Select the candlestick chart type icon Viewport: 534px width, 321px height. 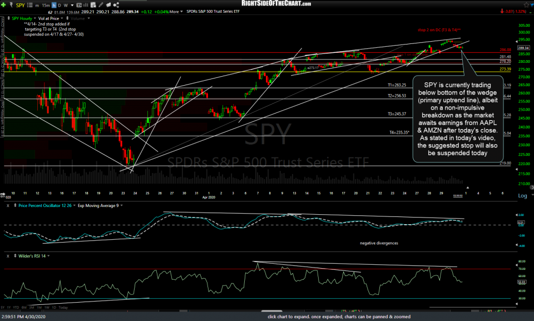click(79, 4)
